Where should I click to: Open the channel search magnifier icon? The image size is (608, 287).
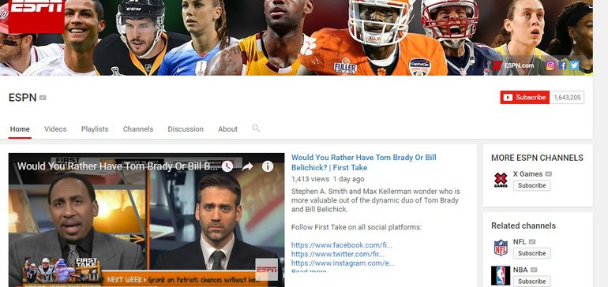click(x=256, y=129)
